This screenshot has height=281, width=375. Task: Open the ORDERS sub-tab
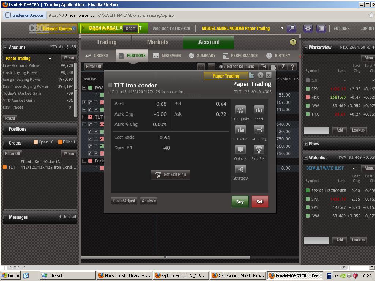(97, 56)
